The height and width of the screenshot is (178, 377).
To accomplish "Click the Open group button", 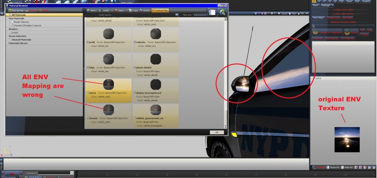I will pyautogui.click(x=331, y=38).
